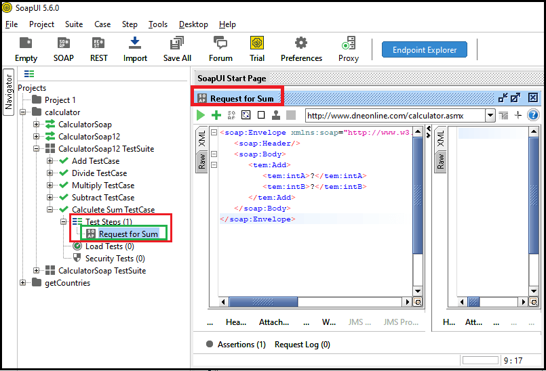
Task: Collapse soap:Envelope fold marker in XML
Action: [214, 133]
